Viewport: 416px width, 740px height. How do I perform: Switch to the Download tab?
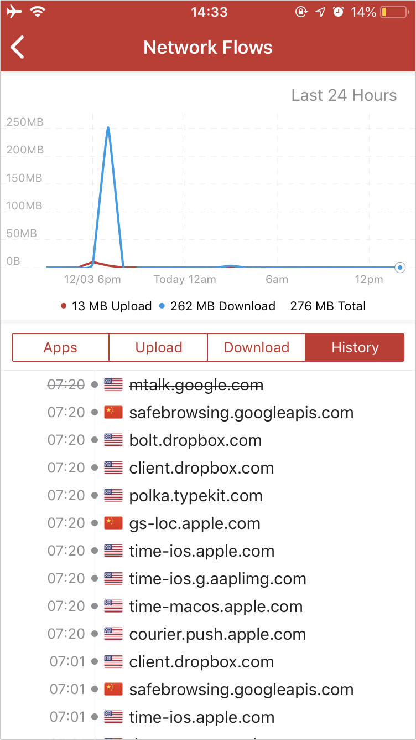click(x=256, y=347)
